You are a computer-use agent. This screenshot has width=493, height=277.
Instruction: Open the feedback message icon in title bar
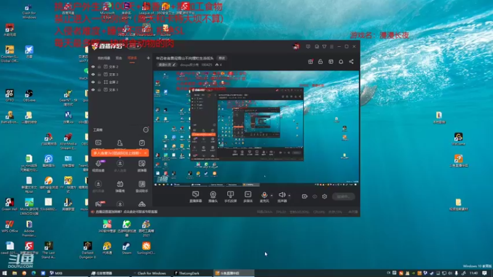tap(308, 47)
